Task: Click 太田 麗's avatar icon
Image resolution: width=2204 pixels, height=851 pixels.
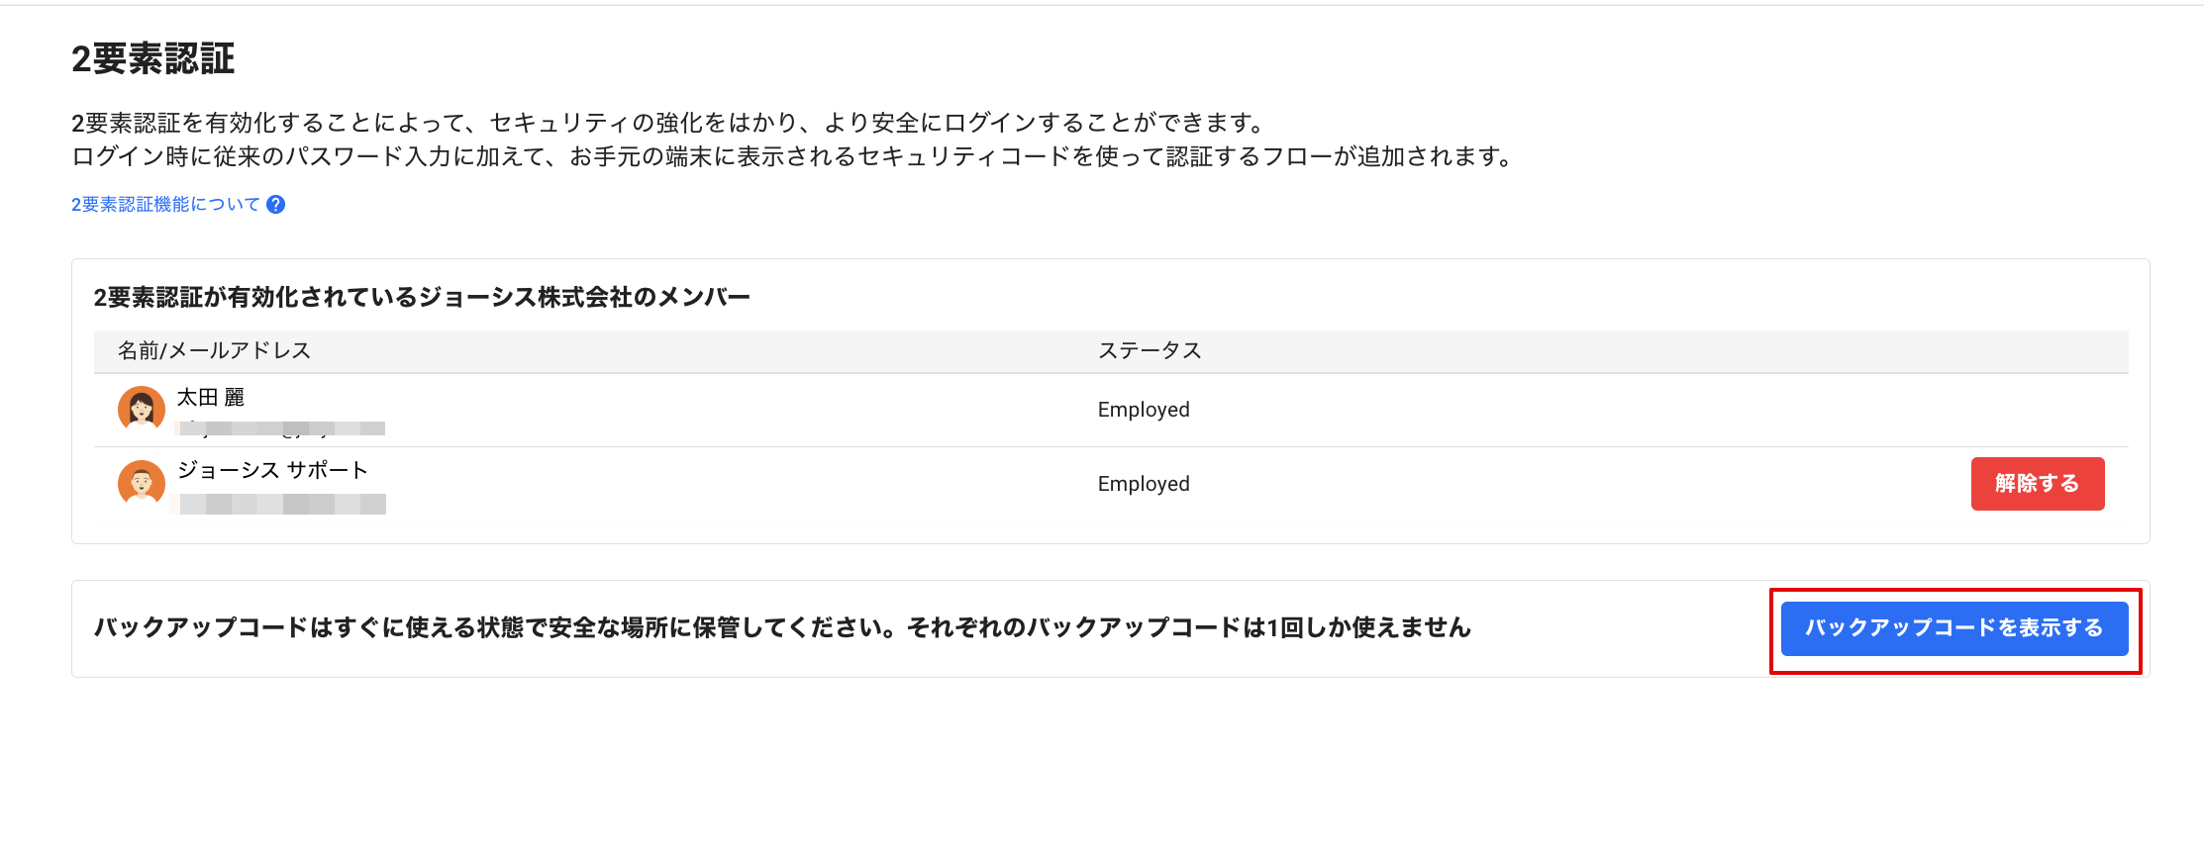Action: point(141,409)
